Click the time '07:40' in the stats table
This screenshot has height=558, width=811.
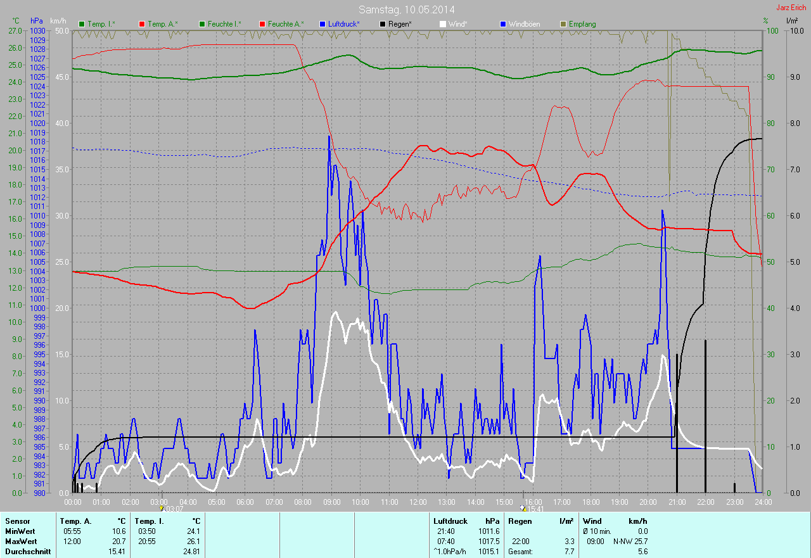pyautogui.click(x=446, y=542)
